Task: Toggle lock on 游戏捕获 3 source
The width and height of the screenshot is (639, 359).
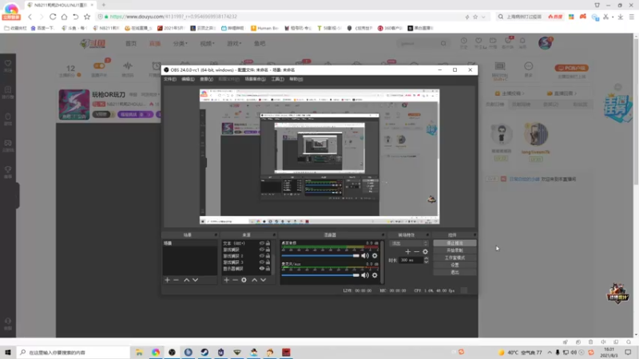Action: point(268,262)
